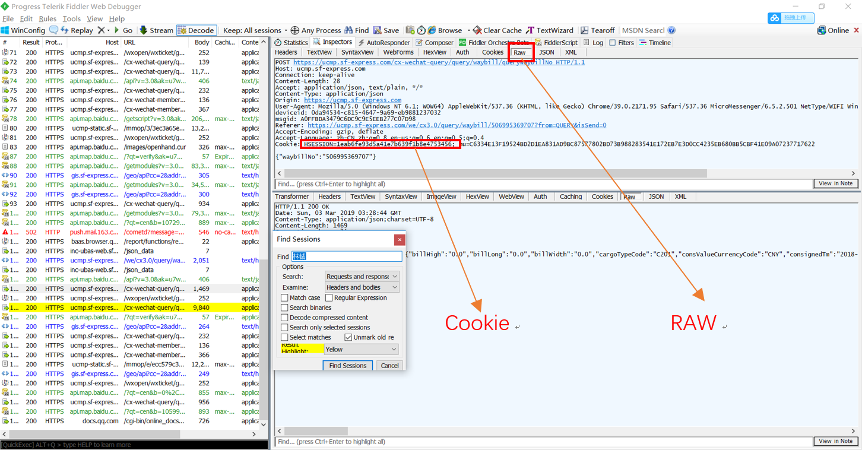
Task: Enable the Select matches checkbox
Action: 284,337
